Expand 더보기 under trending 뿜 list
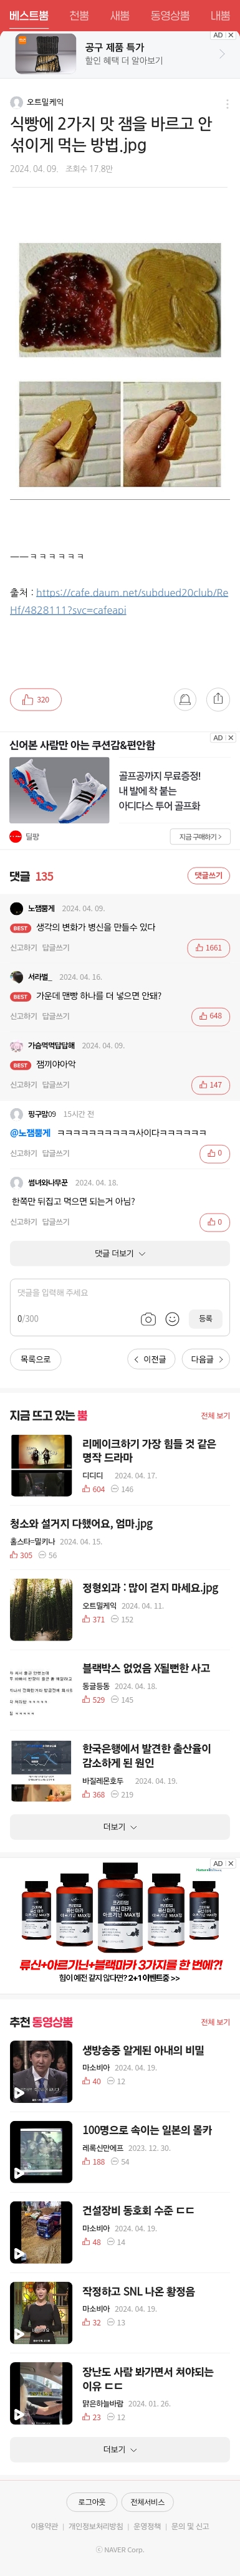The width and height of the screenshot is (240, 2576). (x=120, y=1827)
